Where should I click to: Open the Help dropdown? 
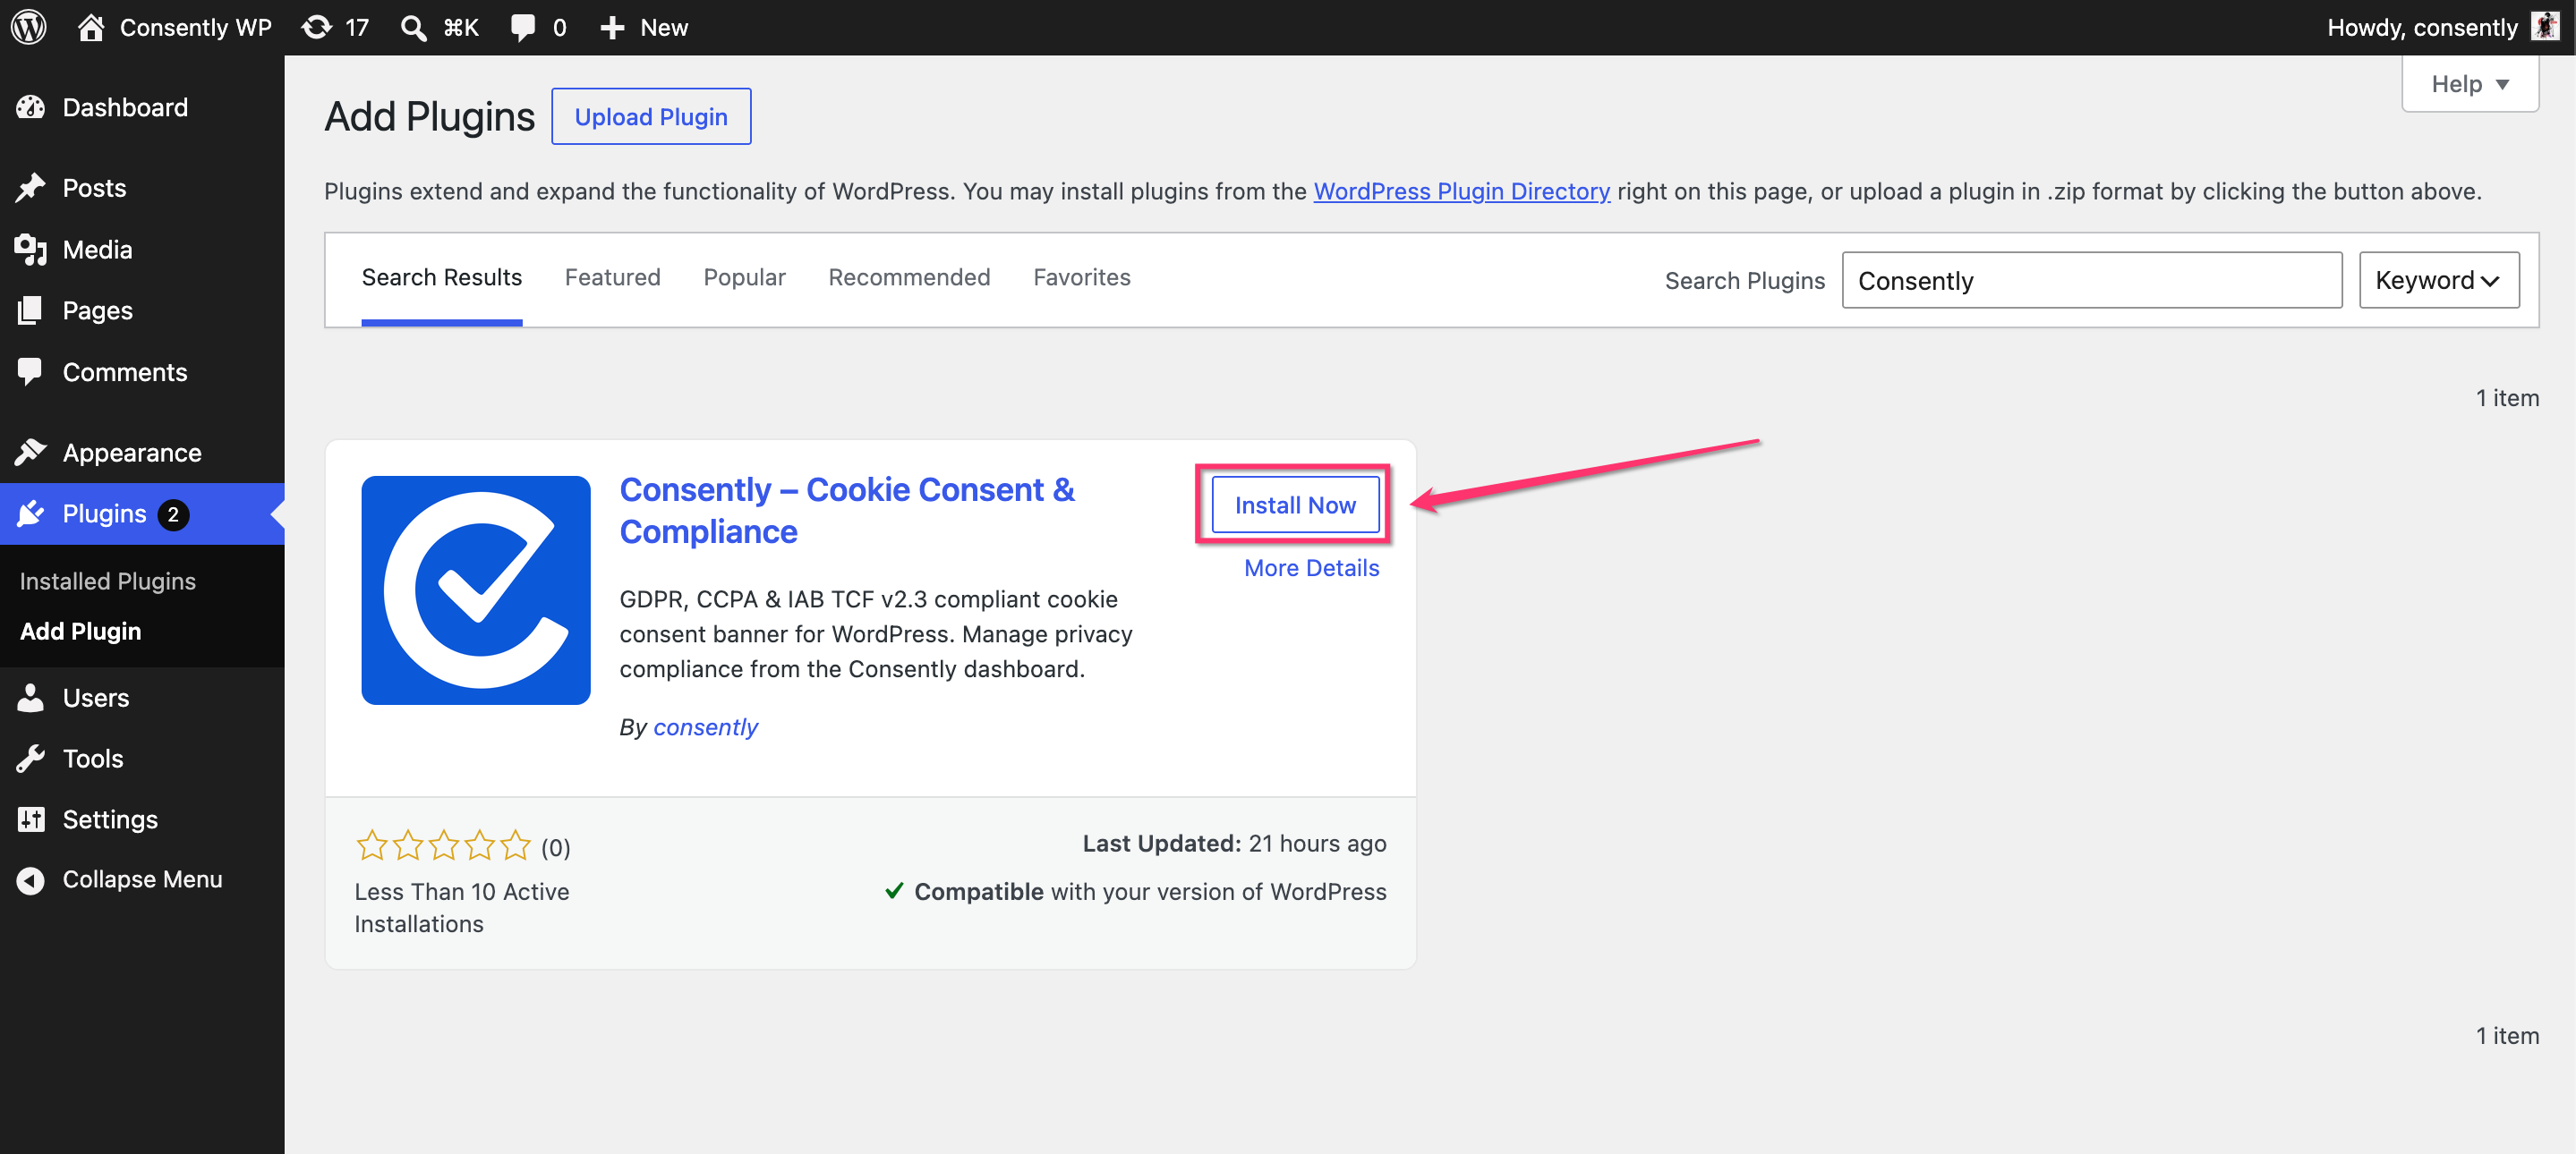[x=2469, y=84]
